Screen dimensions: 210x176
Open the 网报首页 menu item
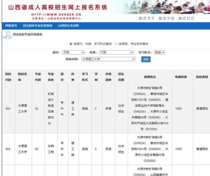coord(11,26)
